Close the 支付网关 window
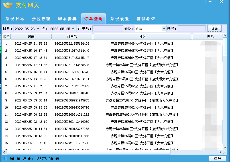Screen dimensions: 230x162 221,2
